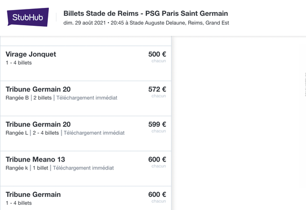The width and height of the screenshot is (306, 210).
Task: Click the 572 € price
Action: coord(157,89)
